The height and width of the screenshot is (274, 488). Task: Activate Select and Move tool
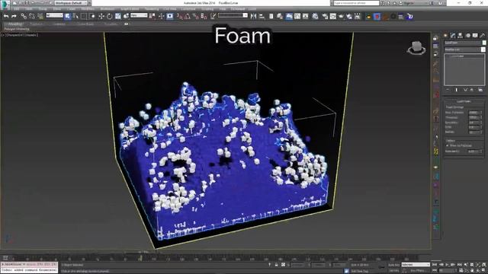pyautogui.click(x=101, y=16)
